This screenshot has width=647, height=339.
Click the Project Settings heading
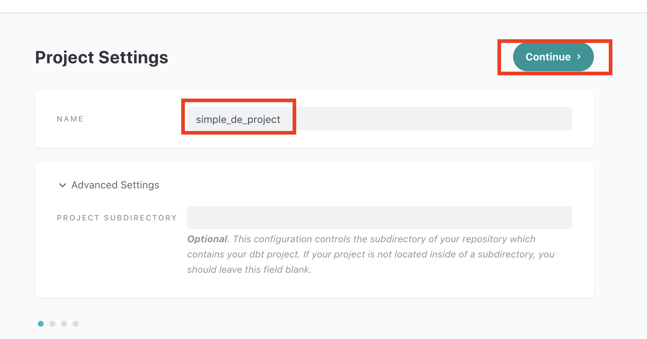click(102, 57)
